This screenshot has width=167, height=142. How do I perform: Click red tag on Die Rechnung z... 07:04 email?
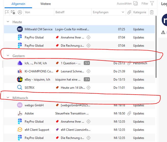[57, 45]
